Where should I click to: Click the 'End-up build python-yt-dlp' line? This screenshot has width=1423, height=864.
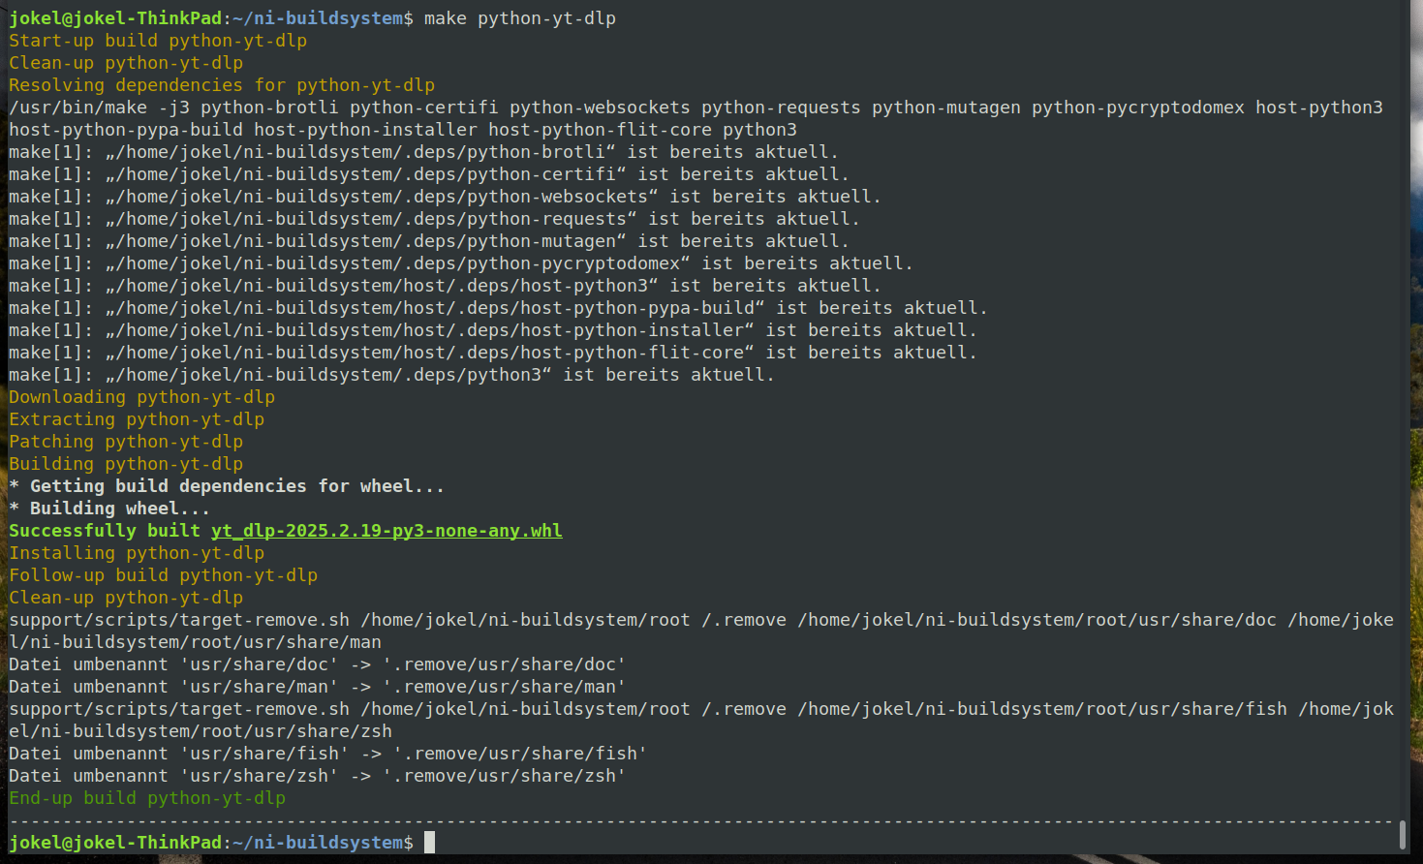[x=147, y=798]
